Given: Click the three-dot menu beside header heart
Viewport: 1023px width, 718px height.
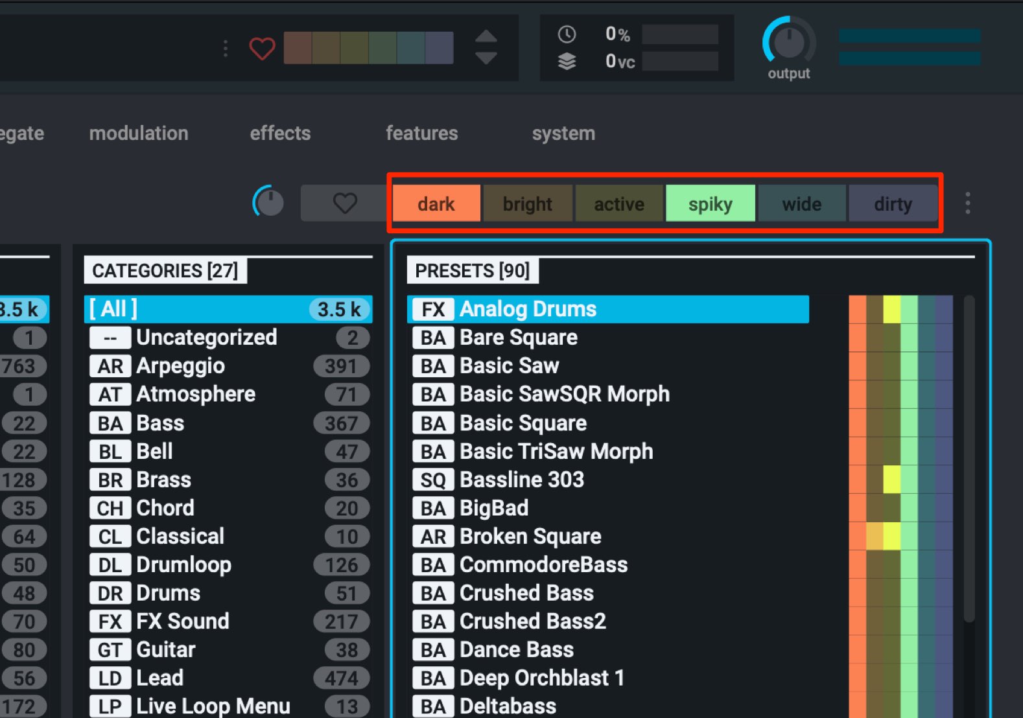Looking at the screenshot, I should coord(226,49).
